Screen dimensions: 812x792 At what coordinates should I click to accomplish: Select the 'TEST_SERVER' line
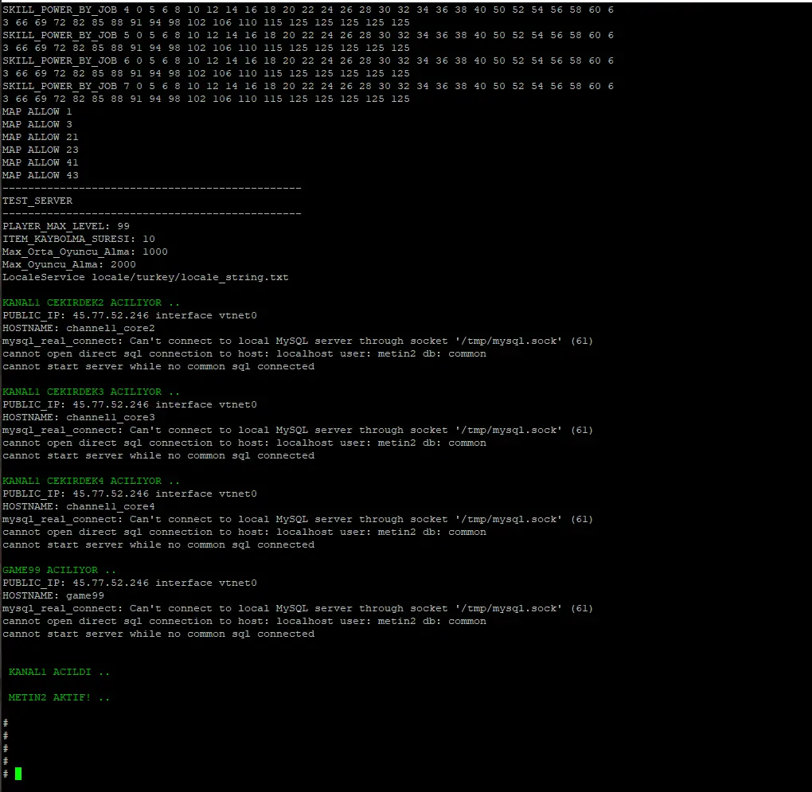[37, 201]
